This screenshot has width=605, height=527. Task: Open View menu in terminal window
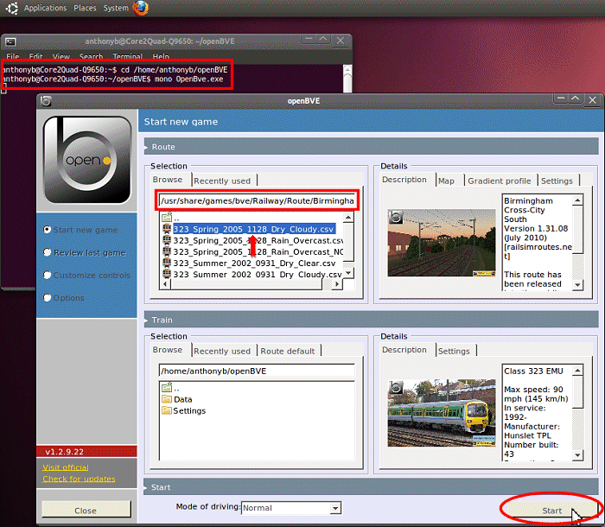coord(61,57)
